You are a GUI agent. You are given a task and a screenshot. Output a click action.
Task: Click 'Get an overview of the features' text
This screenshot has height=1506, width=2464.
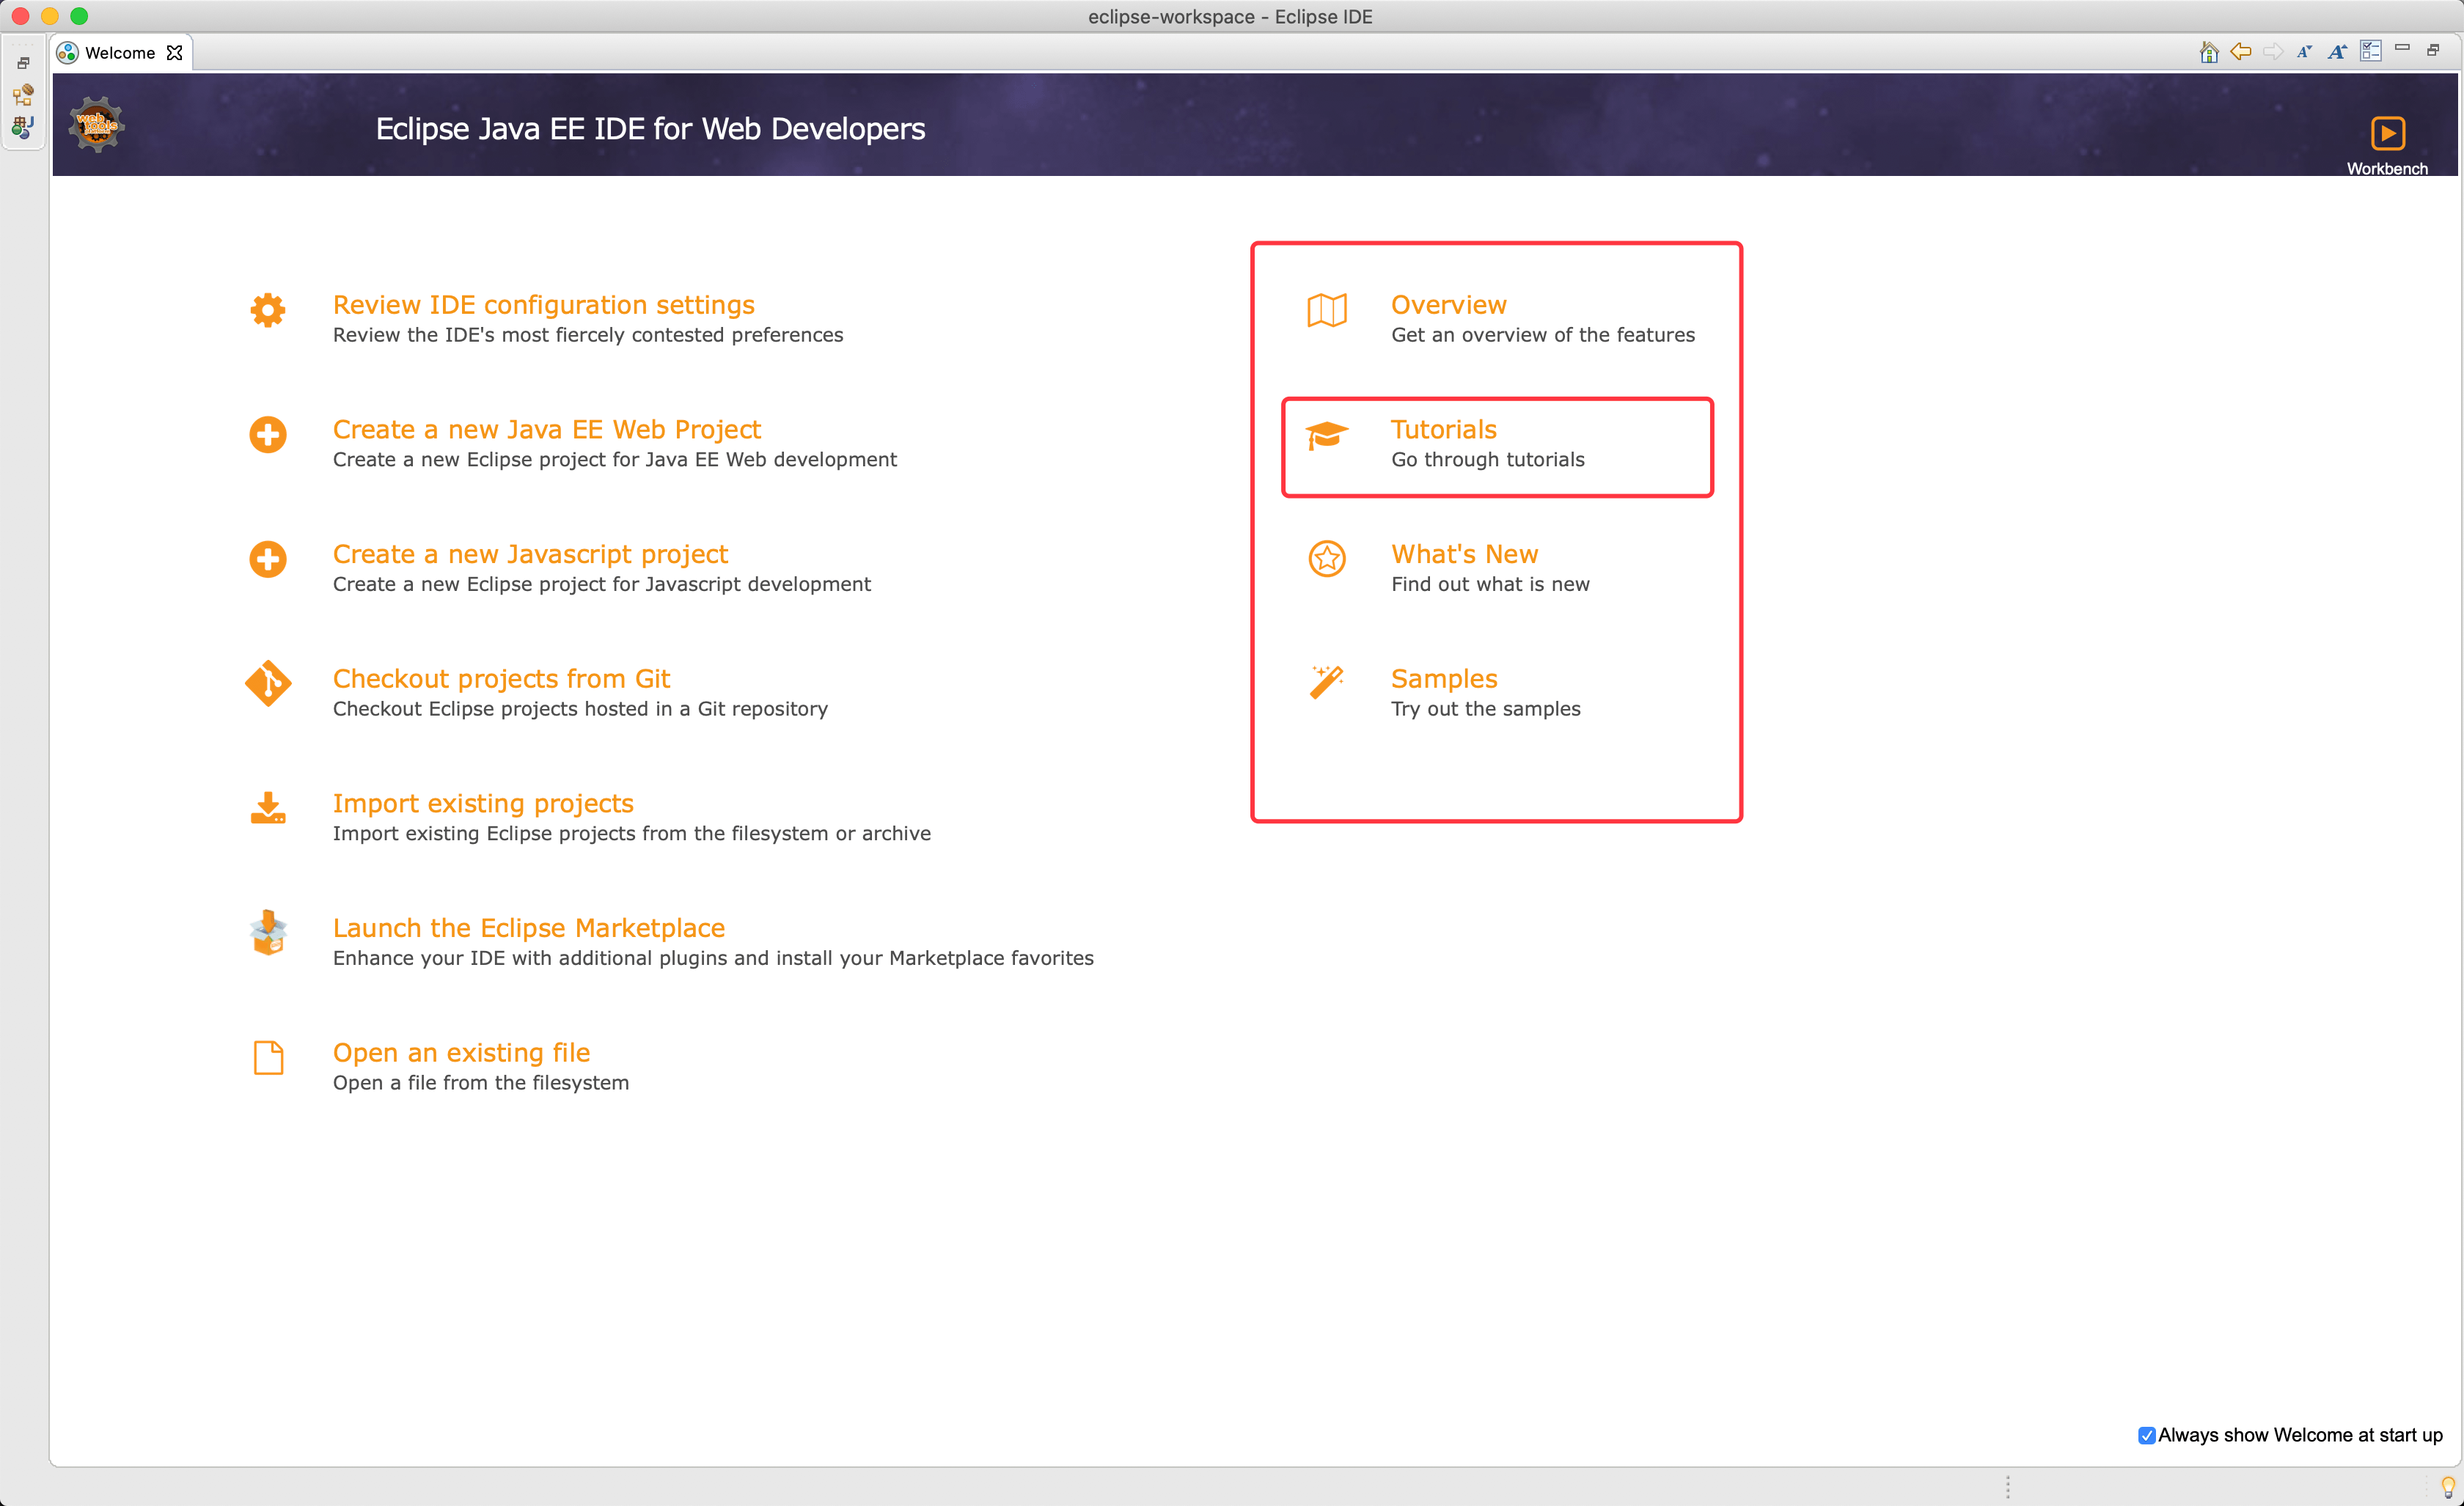click(1543, 335)
